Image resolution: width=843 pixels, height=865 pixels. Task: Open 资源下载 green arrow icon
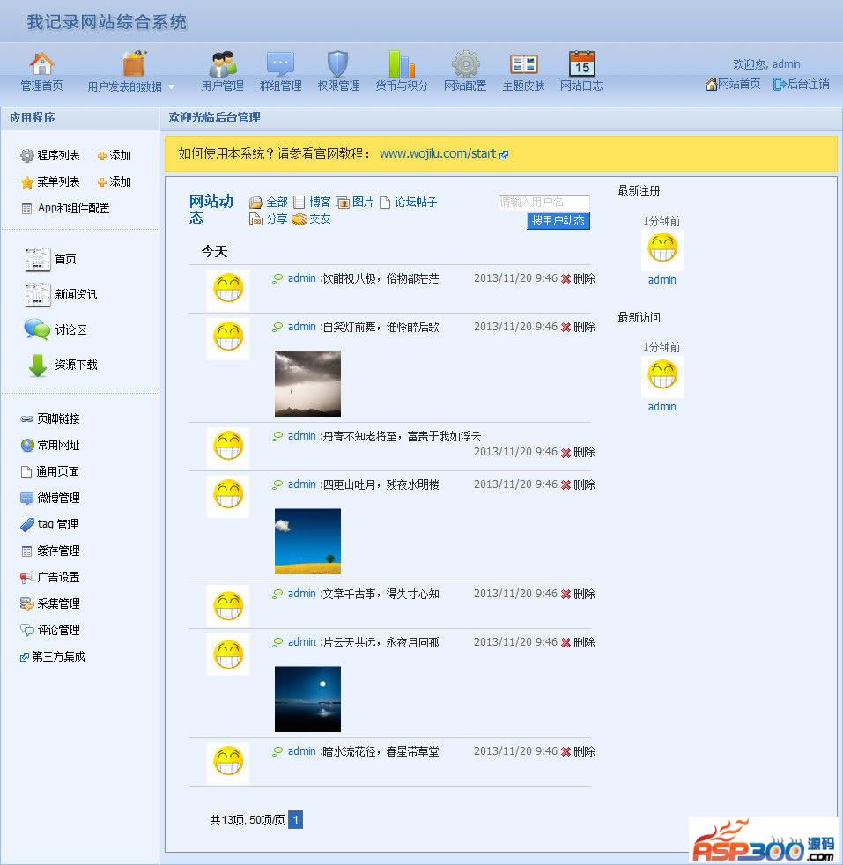38,366
